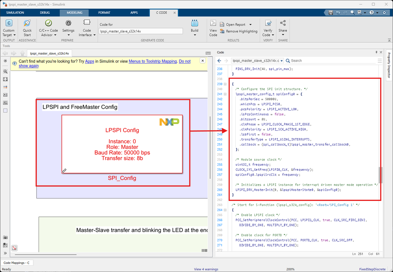Viewport: 393px width, 272px height.
Task: Collapse code fold at line 241
Action: pyautogui.click(x=225, y=94)
